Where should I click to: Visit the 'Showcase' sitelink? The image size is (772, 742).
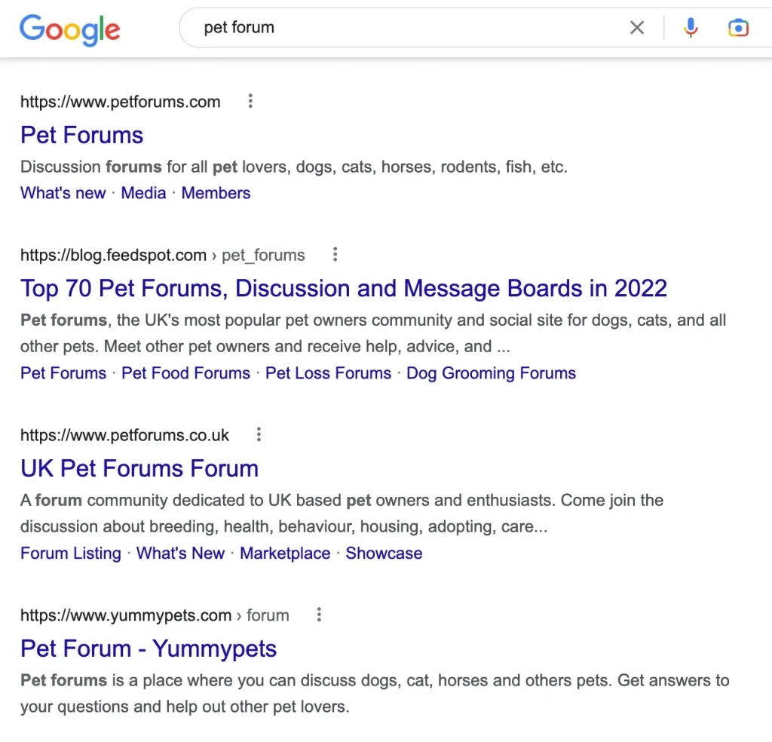pyautogui.click(x=384, y=553)
